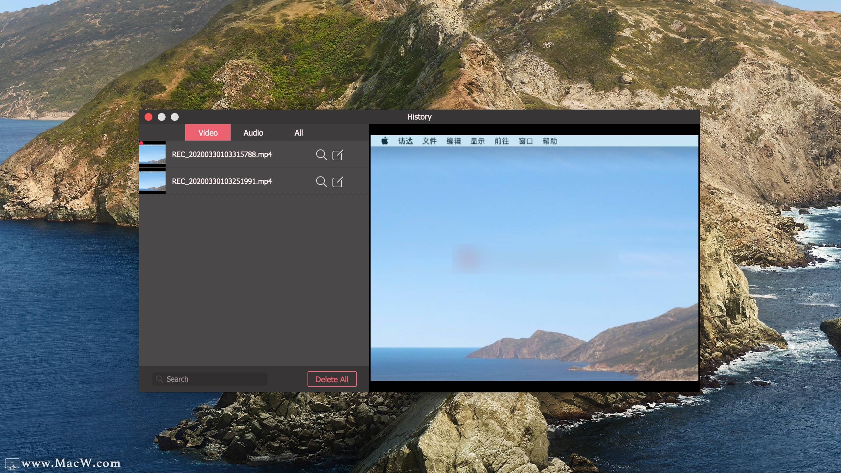Screen dimensions: 841x473
Task: Select thumbnail of REC_20200330103251991.mp4
Action: pos(152,181)
